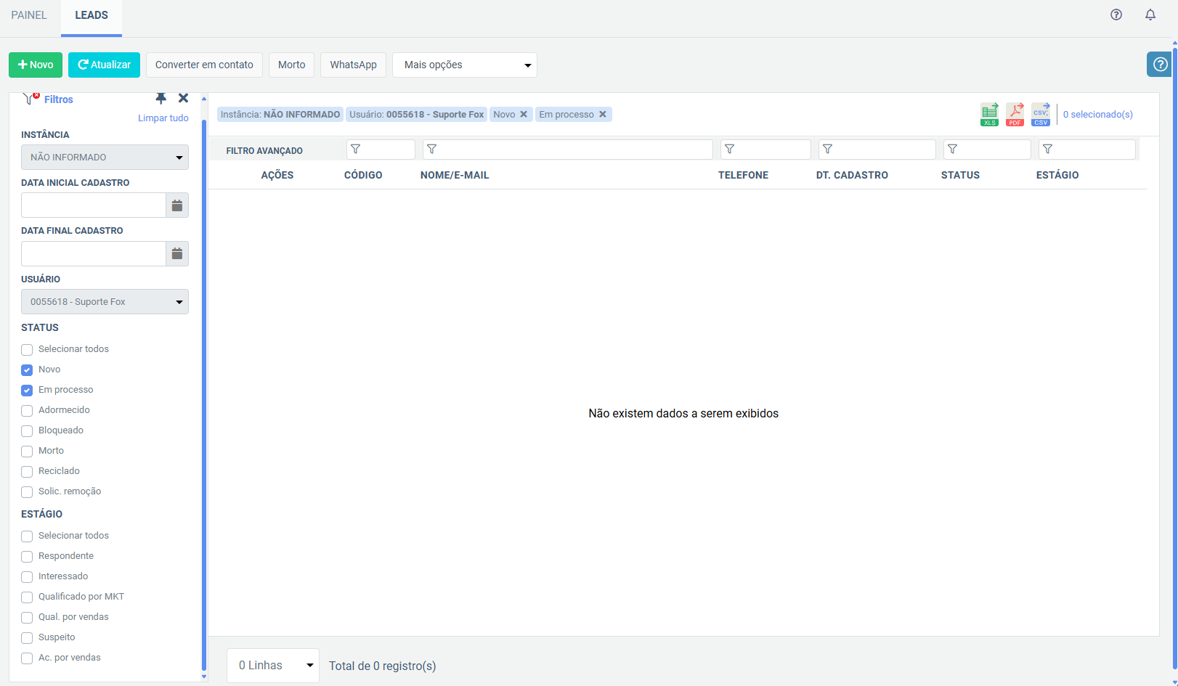This screenshot has width=1178, height=686.
Task: Check the Bloqueado status checkbox
Action: coord(27,431)
